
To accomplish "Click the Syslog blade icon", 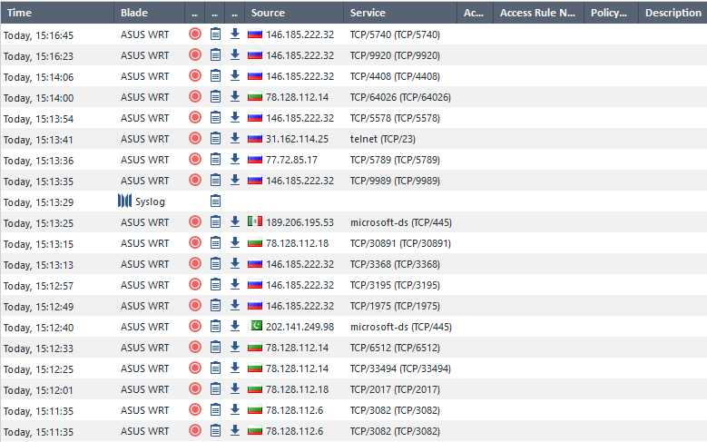I will (124, 201).
